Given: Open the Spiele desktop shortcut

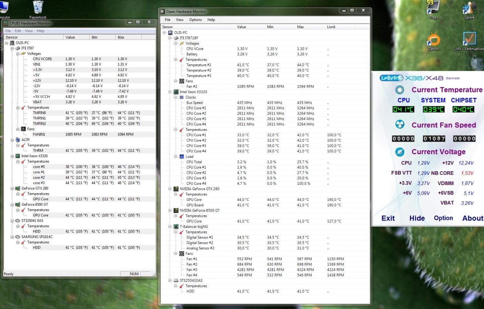Looking at the screenshot, I should (469, 10).
